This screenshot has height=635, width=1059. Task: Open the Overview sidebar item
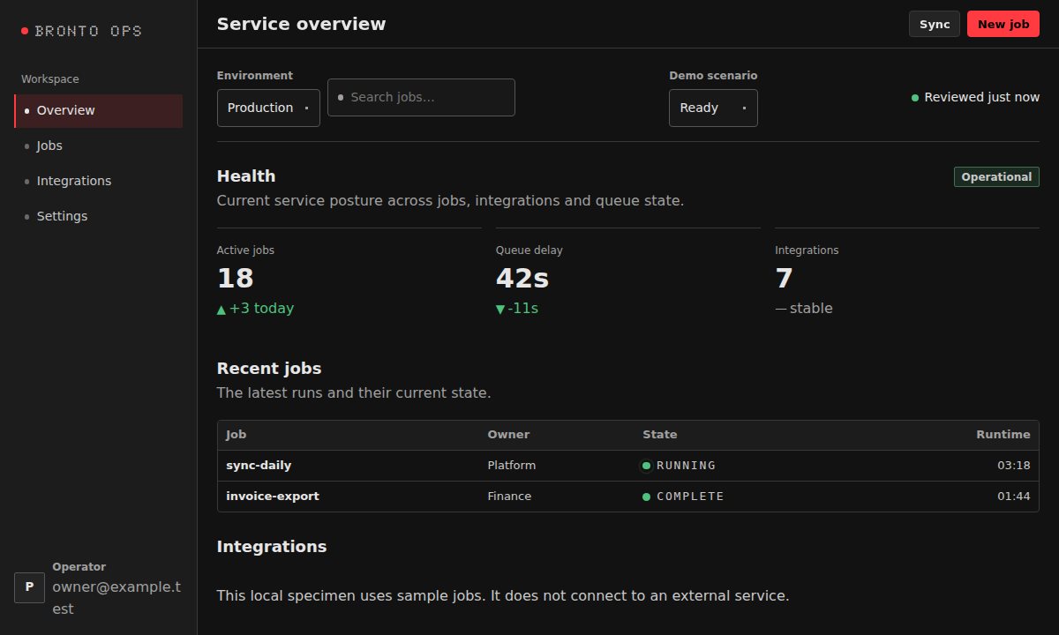click(99, 110)
